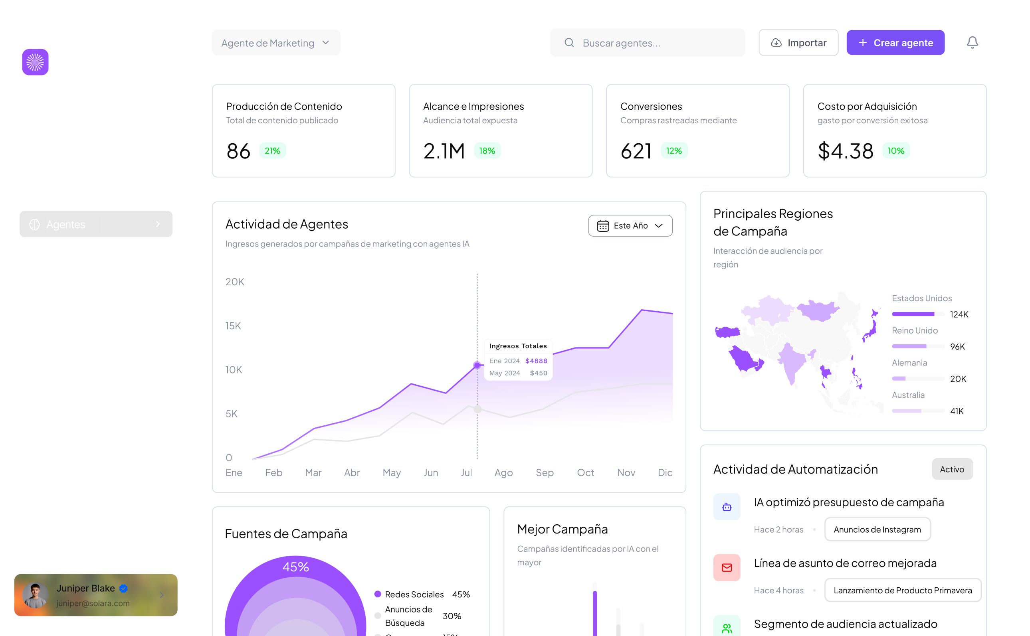Click the Actividad de Automatización heading

coord(796,470)
